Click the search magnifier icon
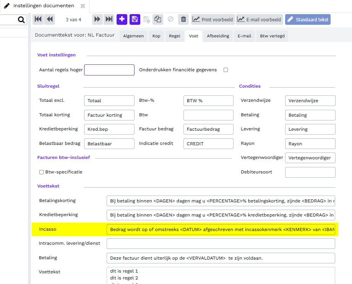The image size is (352, 284). click(21, 20)
